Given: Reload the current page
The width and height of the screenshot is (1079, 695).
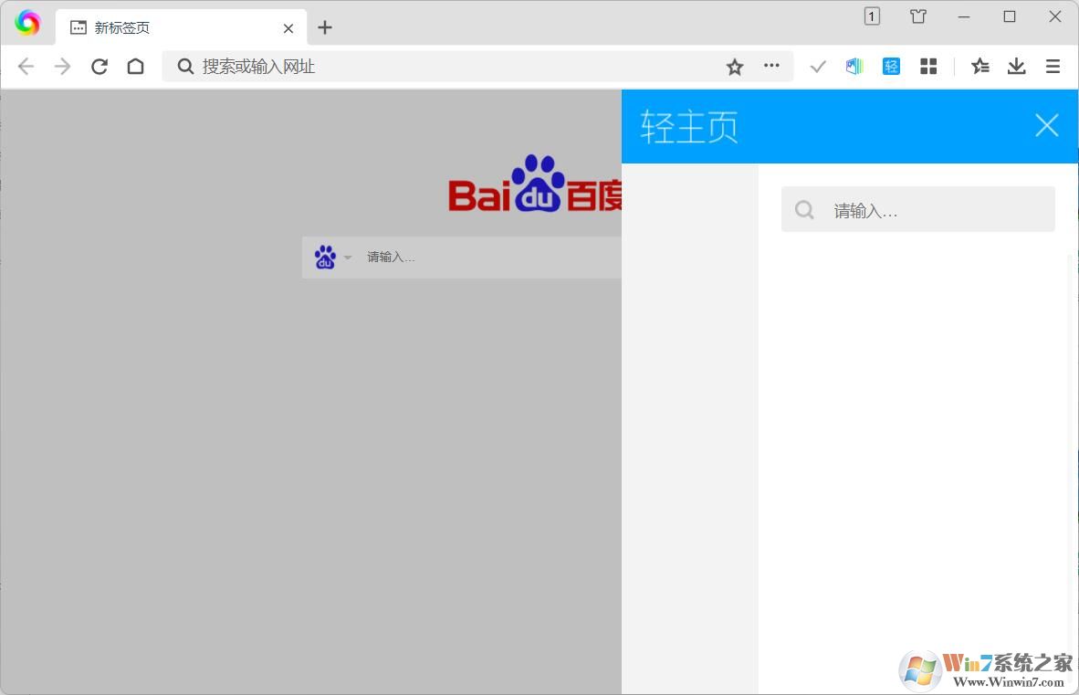Looking at the screenshot, I should coord(100,67).
